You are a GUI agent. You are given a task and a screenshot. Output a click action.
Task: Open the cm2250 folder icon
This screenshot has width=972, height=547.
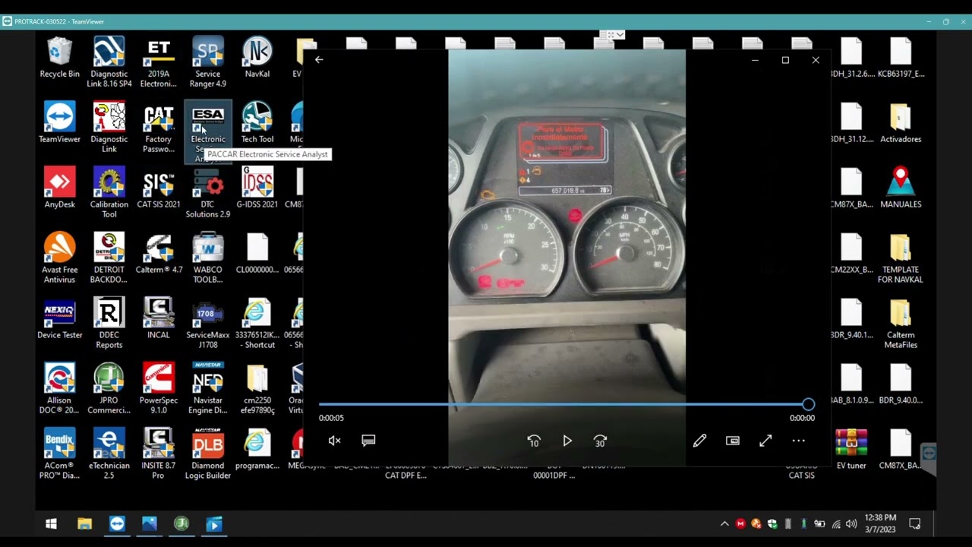click(257, 389)
